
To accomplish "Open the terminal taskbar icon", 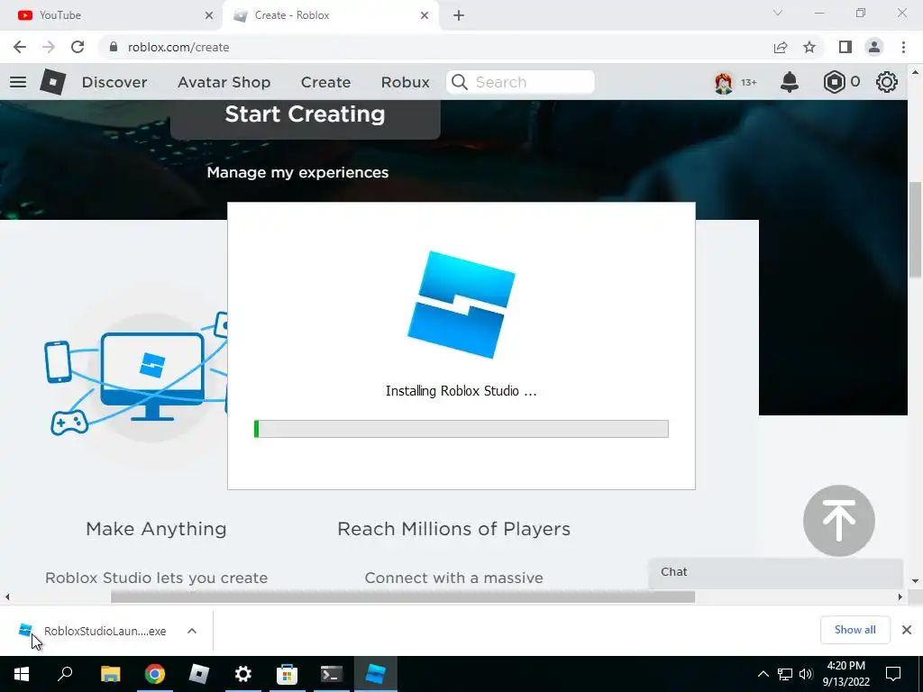I will (x=332, y=674).
